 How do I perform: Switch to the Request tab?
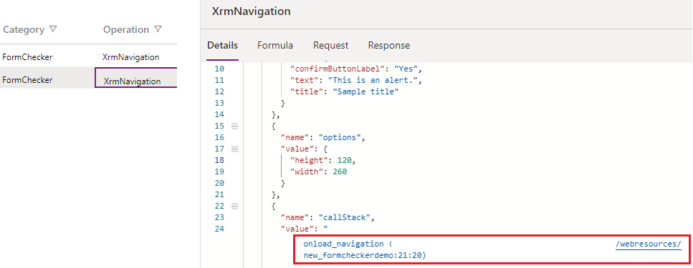pyautogui.click(x=330, y=46)
